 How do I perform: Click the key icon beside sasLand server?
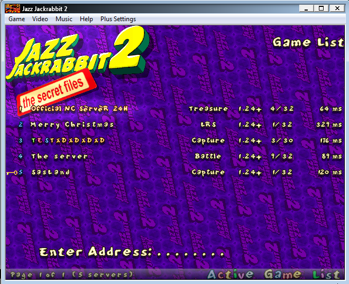(12, 173)
